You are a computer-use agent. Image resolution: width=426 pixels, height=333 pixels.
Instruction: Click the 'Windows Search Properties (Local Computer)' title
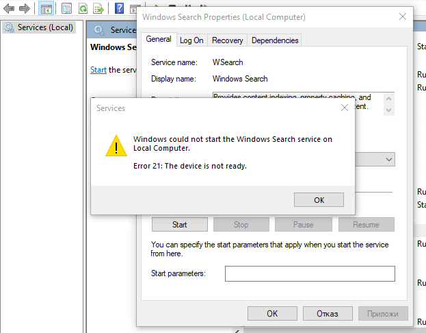click(x=224, y=17)
